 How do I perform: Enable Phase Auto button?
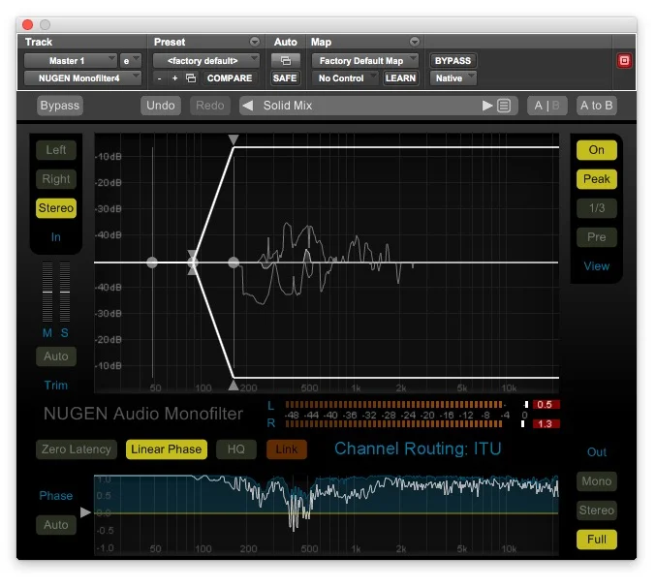point(56,525)
